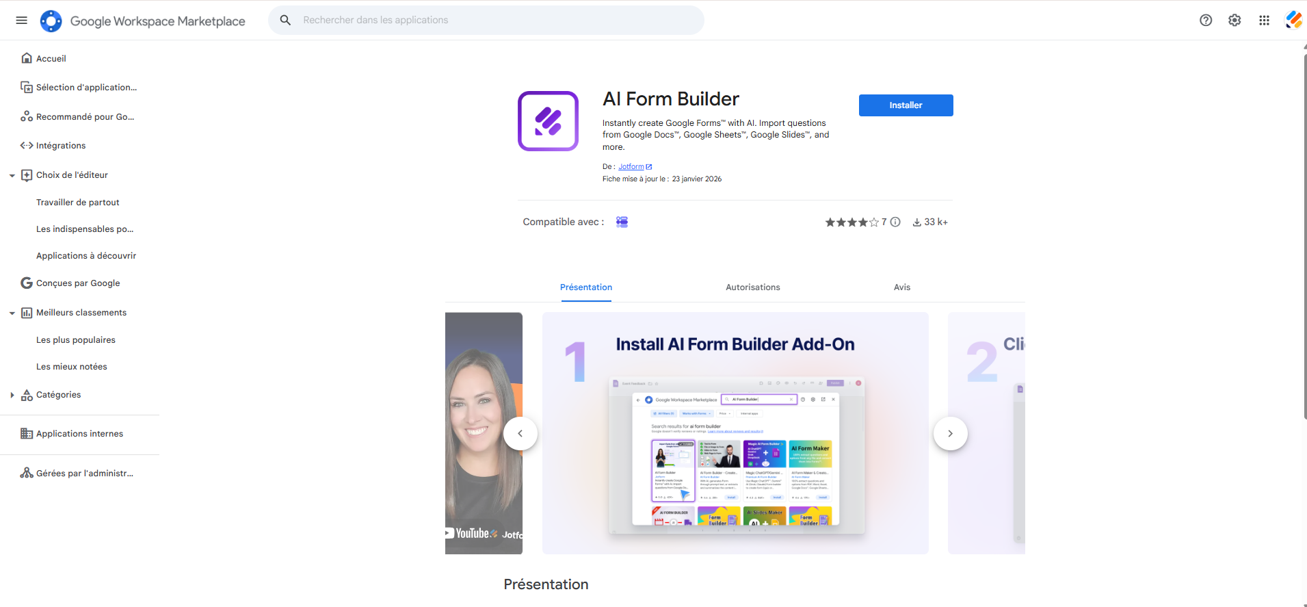Select Les indispensables po... item
Image resolution: width=1307 pixels, height=607 pixels.
(x=85, y=229)
